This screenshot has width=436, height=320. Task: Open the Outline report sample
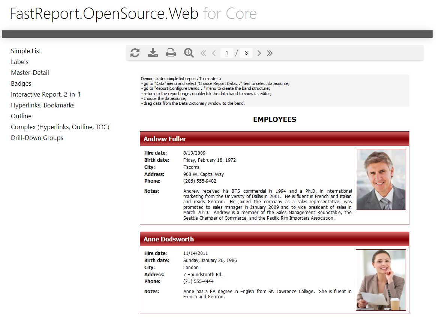tap(21, 116)
